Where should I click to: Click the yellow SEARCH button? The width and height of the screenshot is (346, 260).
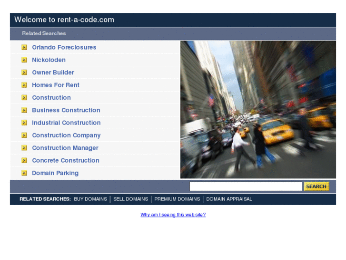pos(316,187)
